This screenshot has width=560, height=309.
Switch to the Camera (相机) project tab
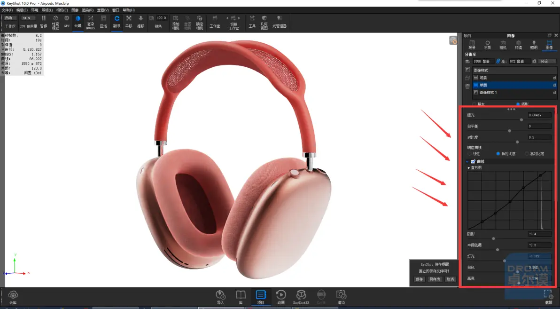pos(503,45)
